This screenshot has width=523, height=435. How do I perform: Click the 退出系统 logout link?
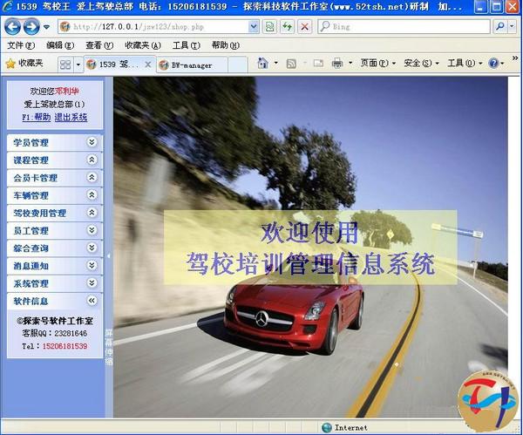click(71, 117)
